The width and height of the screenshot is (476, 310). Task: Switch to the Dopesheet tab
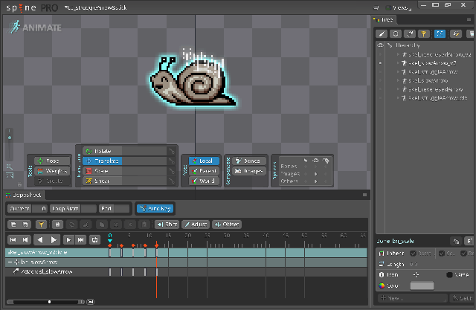[24, 195]
